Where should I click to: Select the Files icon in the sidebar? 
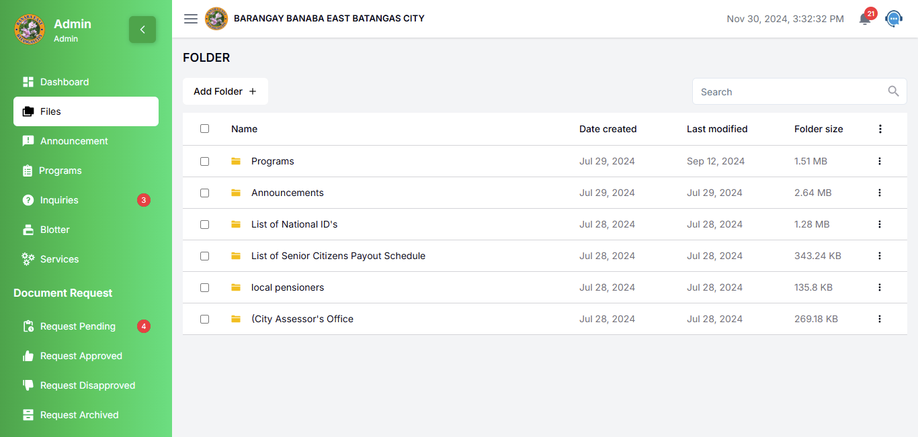click(x=28, y=111)
